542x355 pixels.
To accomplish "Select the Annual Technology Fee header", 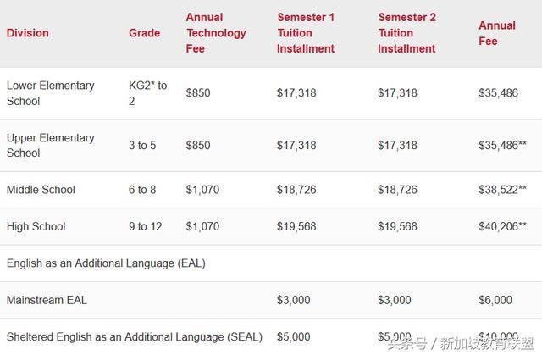I will 216,33.
